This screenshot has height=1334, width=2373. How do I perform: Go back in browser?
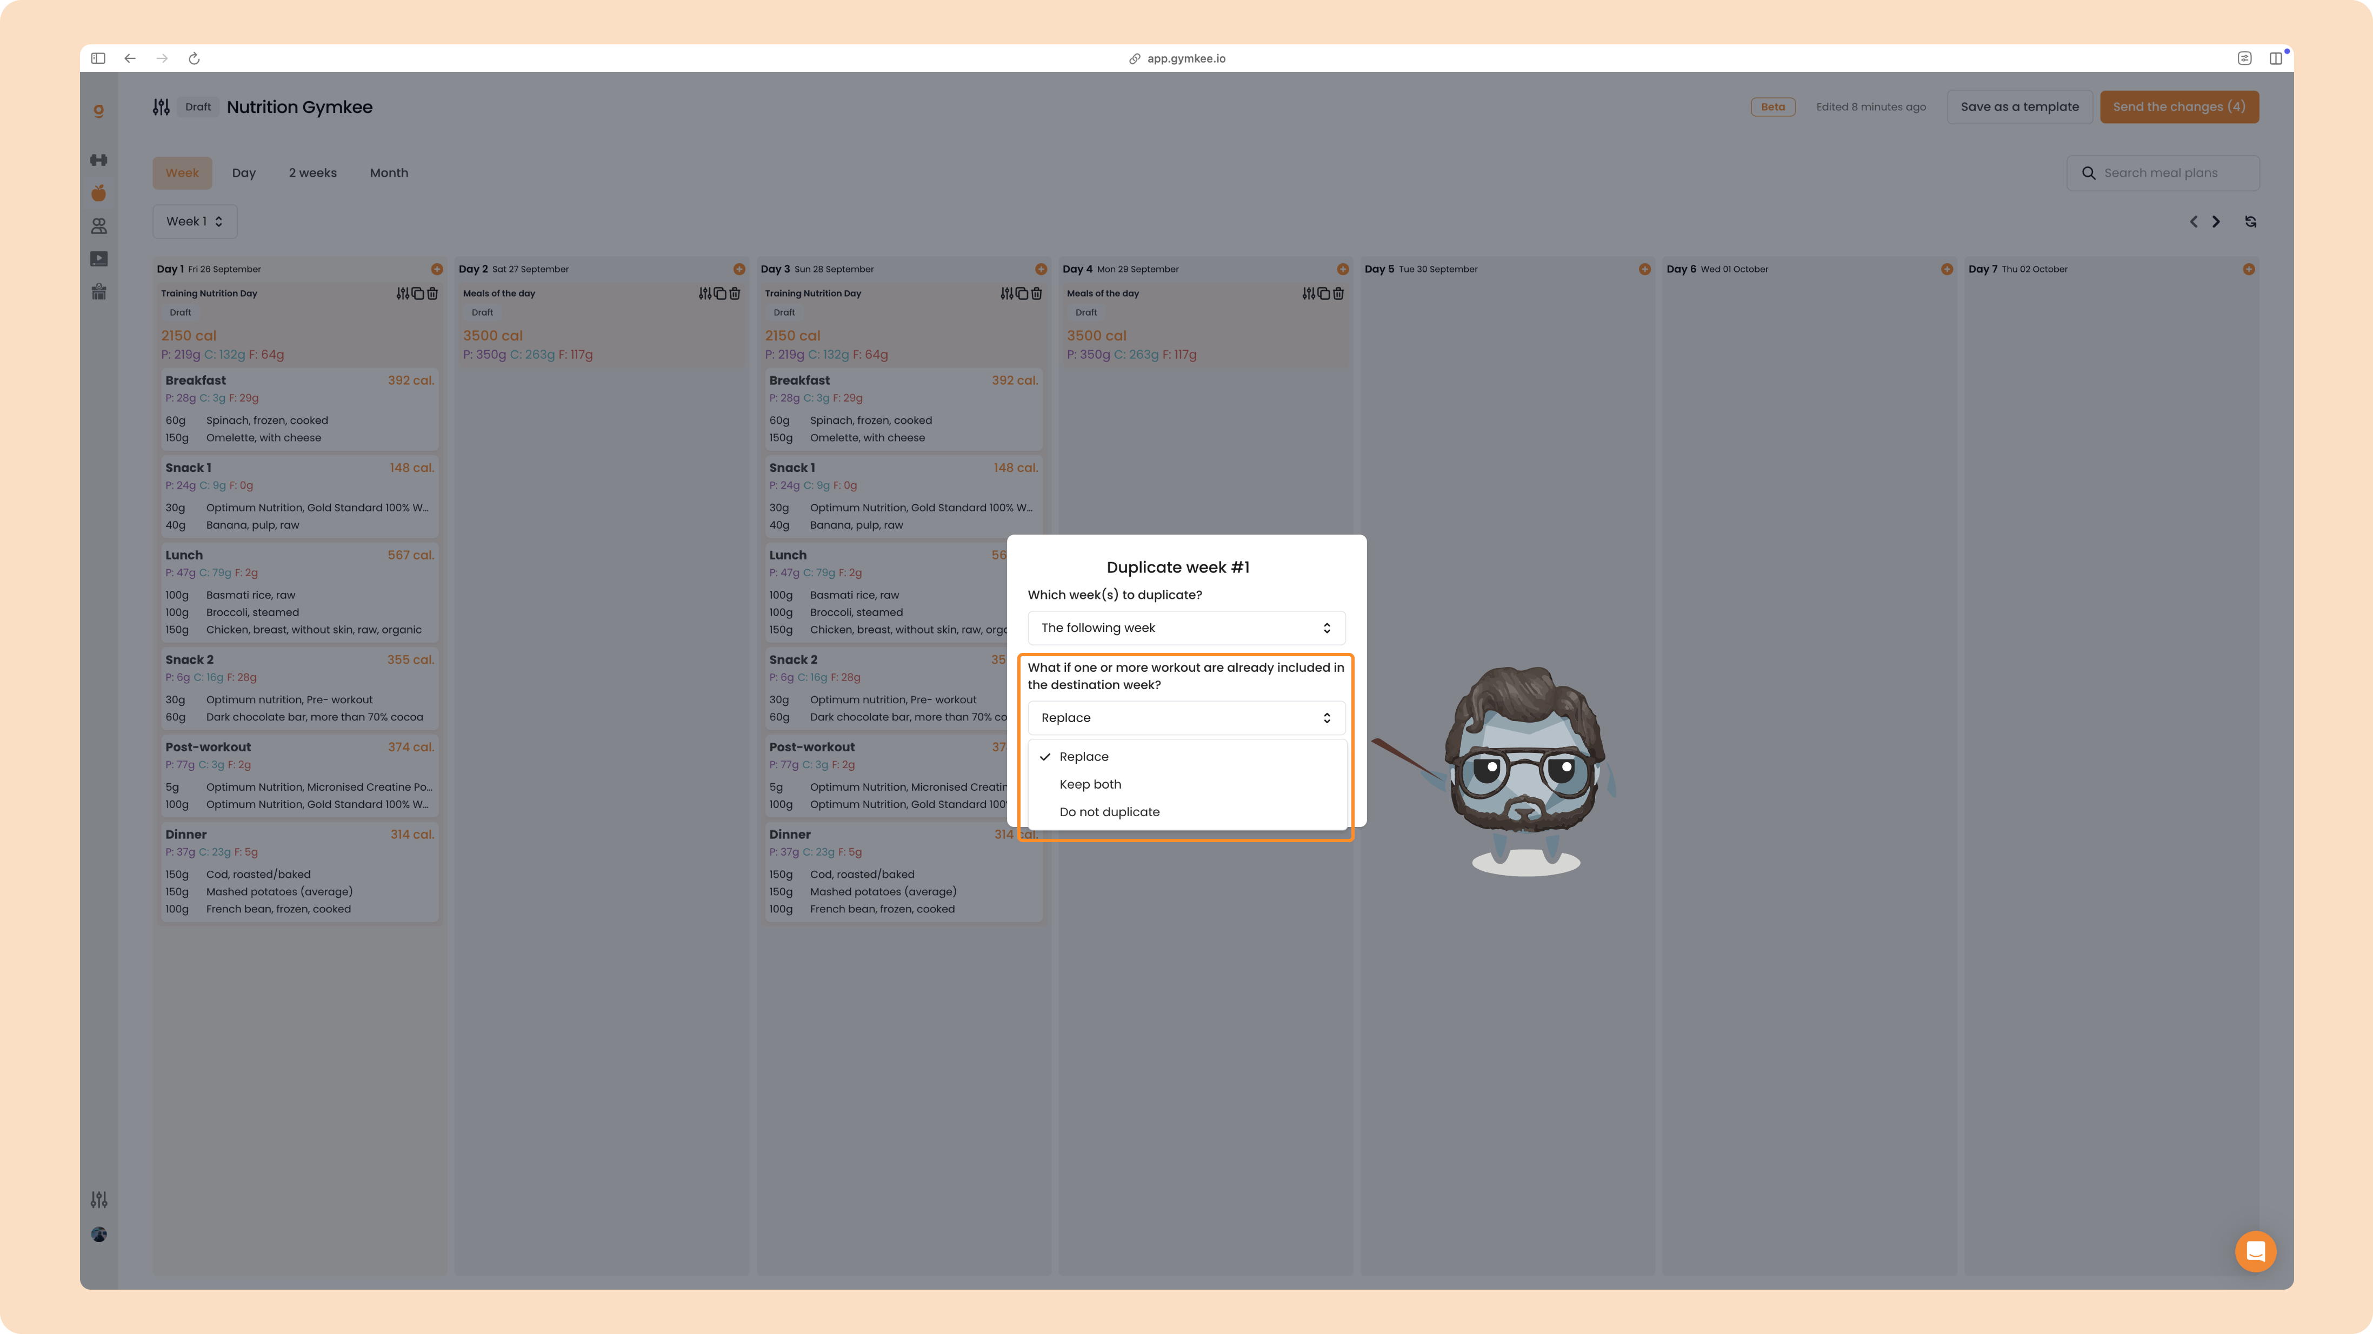(x=130, y=58)
